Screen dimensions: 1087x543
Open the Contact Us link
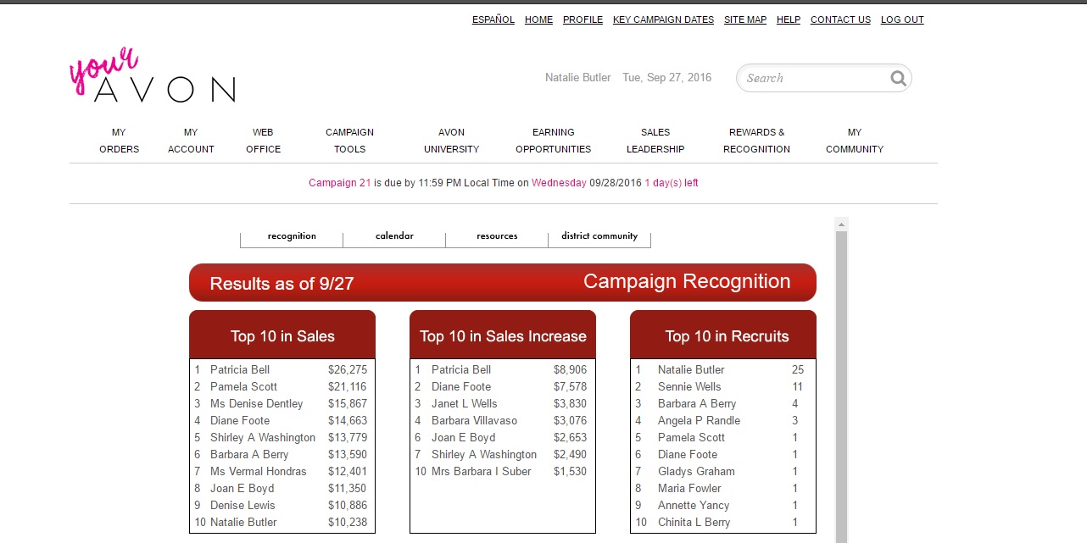840,19
